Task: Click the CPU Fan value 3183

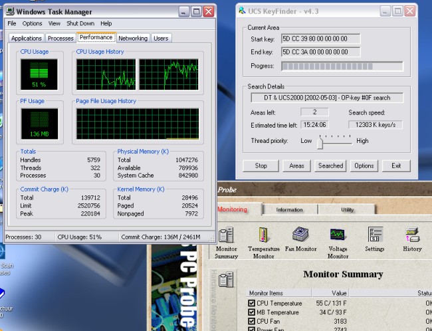Action: (x=340, y=321)
